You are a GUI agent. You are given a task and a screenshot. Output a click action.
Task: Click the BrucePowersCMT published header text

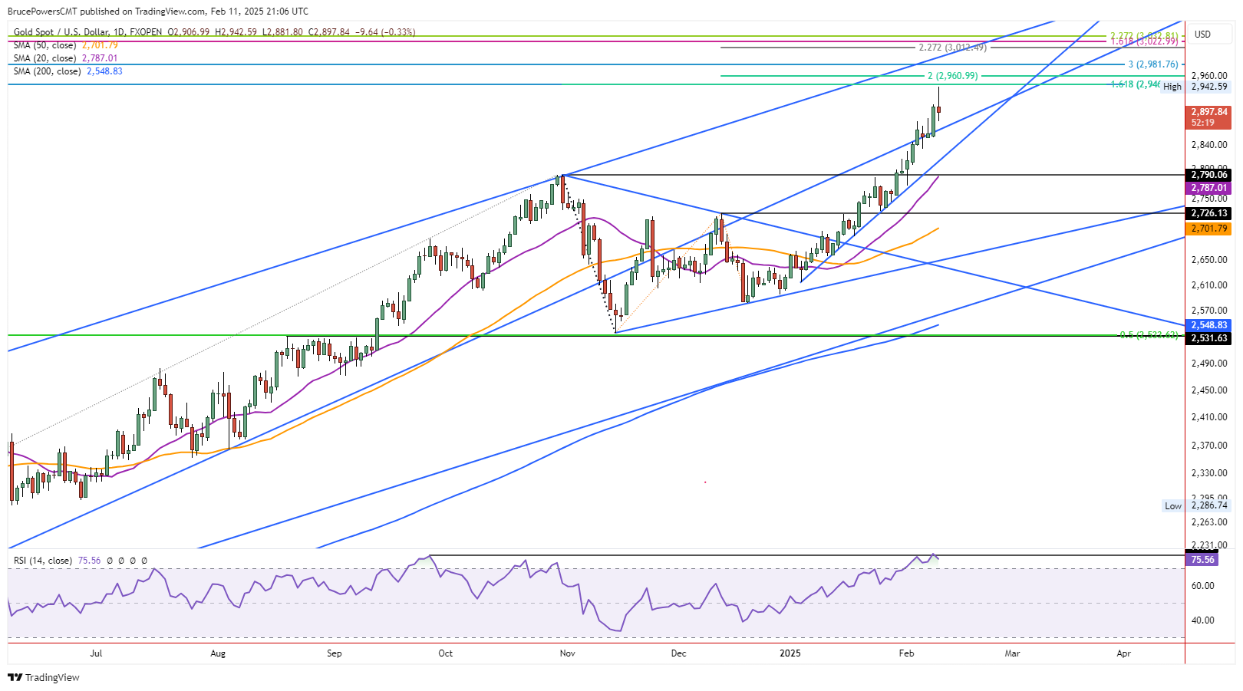click(158, 12)
